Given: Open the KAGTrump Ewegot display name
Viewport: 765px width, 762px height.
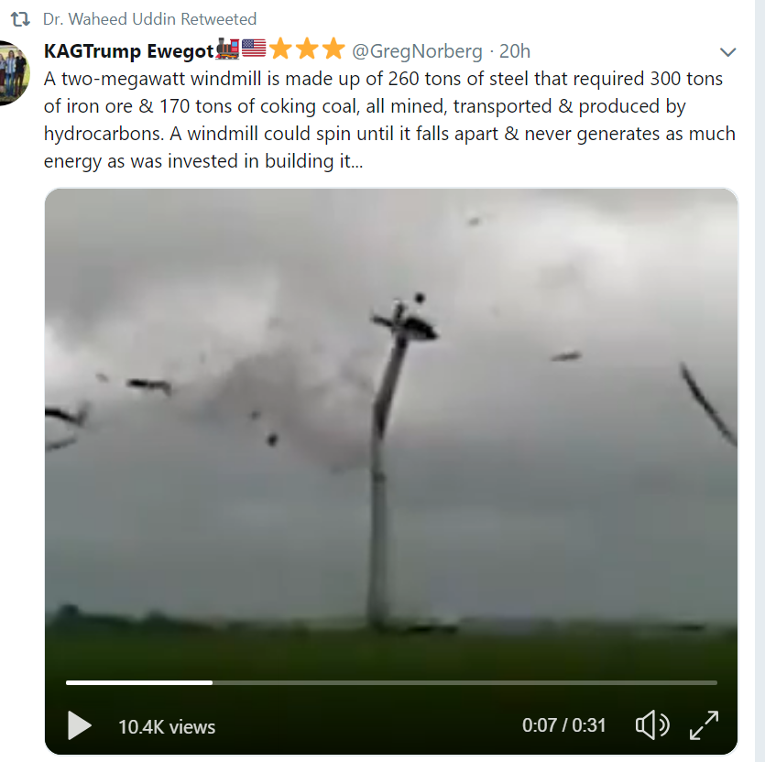Looking at the screenshot, I should (x=128, y=51).
